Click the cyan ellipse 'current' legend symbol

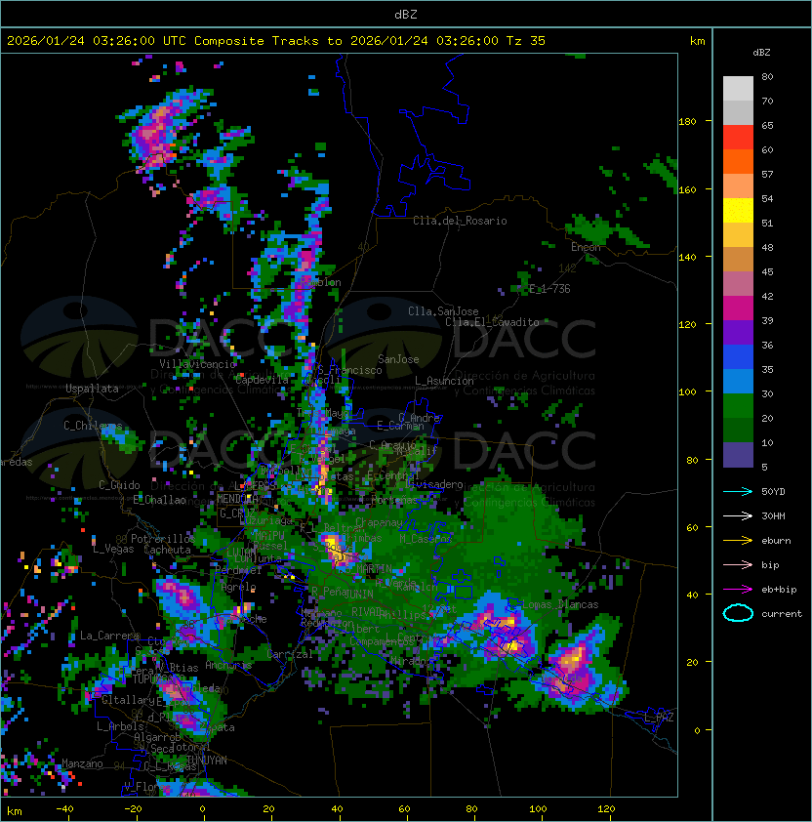(738, 613)
